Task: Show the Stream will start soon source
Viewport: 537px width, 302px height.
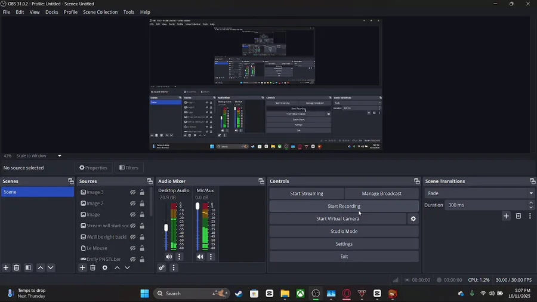Action: pos(133,226)
